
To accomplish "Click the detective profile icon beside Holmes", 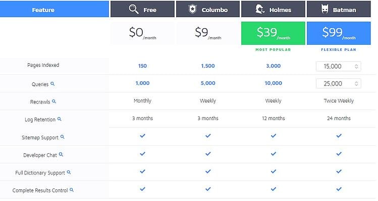I will pyautogui.click(x=260, y=10).
